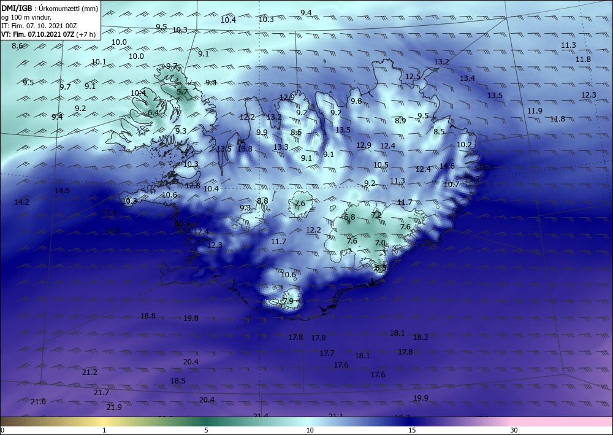Click the 10.1 value on the map
Viewport: 613px width, 435px height.
coord(99,62)
